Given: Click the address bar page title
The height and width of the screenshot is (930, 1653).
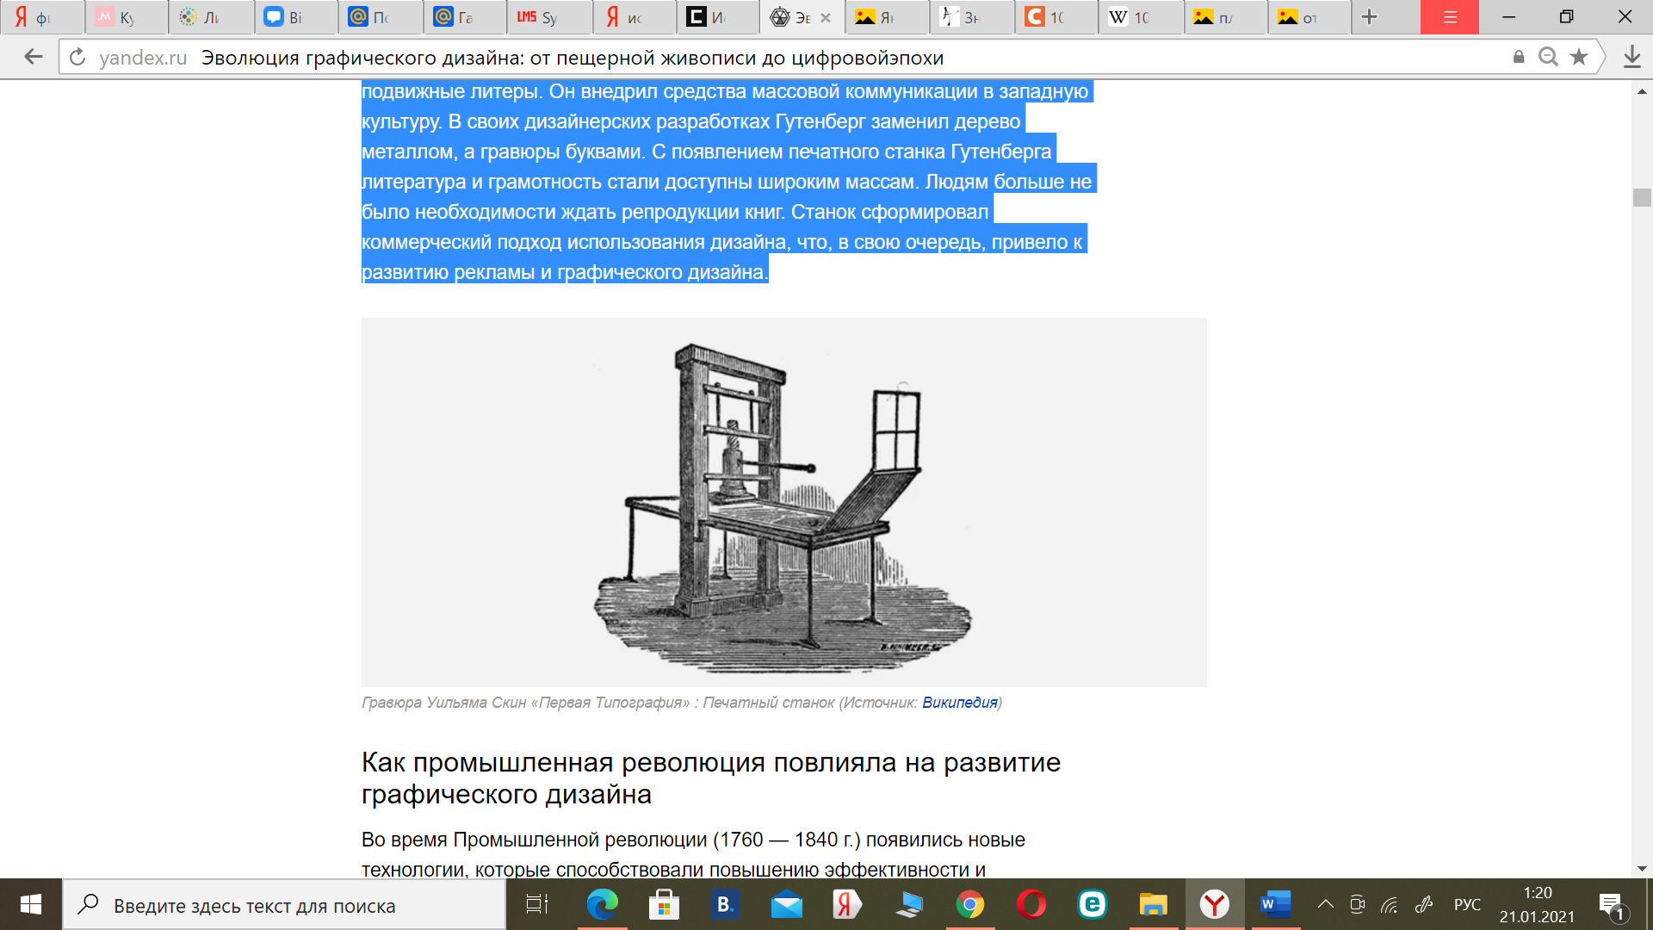Looking at the screenshot, I should click(x=572, y=58).
